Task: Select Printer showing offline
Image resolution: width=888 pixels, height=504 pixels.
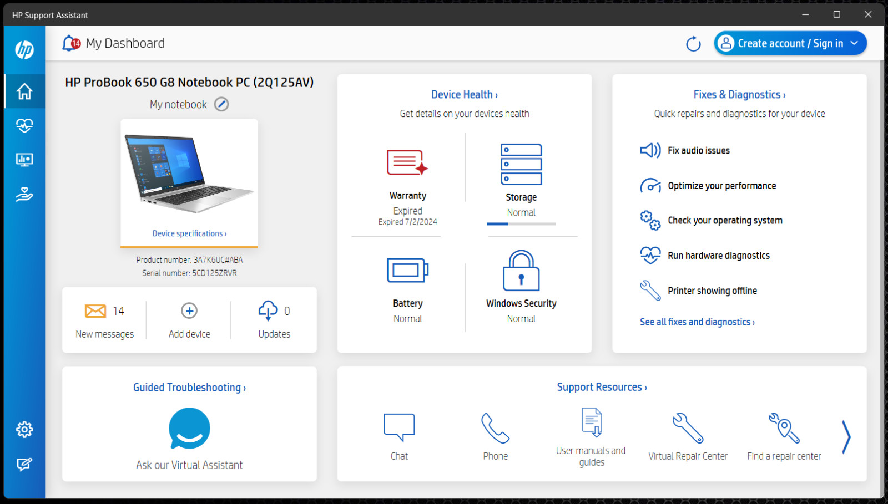Action: pos(712,291)
